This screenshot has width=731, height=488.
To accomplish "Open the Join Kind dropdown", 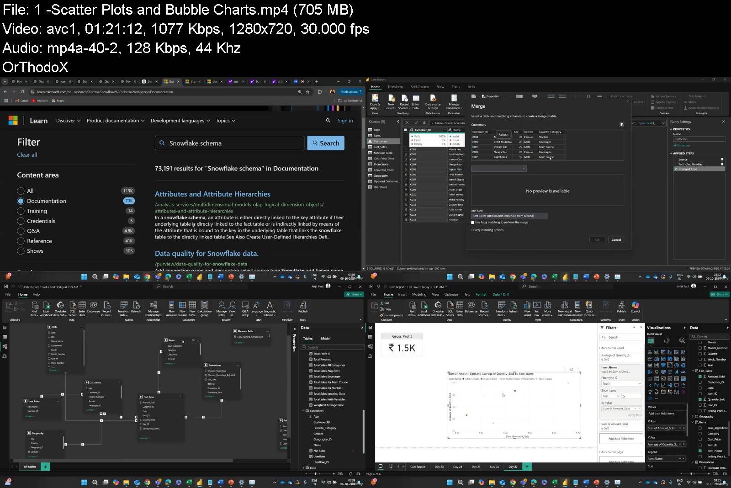I will click(x=509, y=216).
